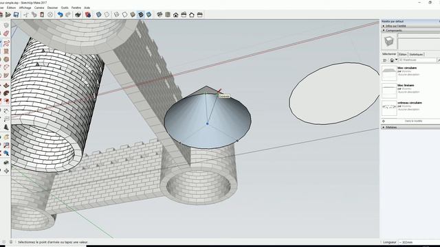This screenshot has width=440, height=247.
Task: Select the bloc circulaire component
Action: (x=410, y=73)
